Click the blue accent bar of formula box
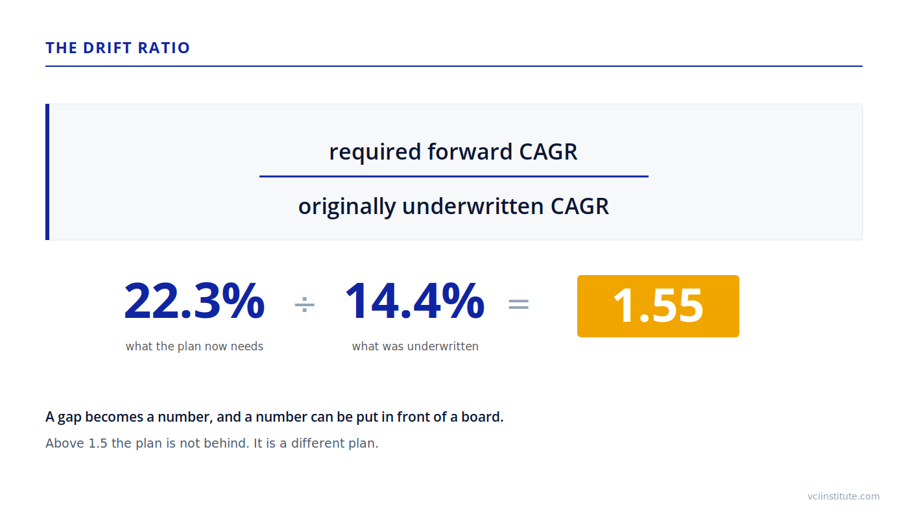 [47, 172]
